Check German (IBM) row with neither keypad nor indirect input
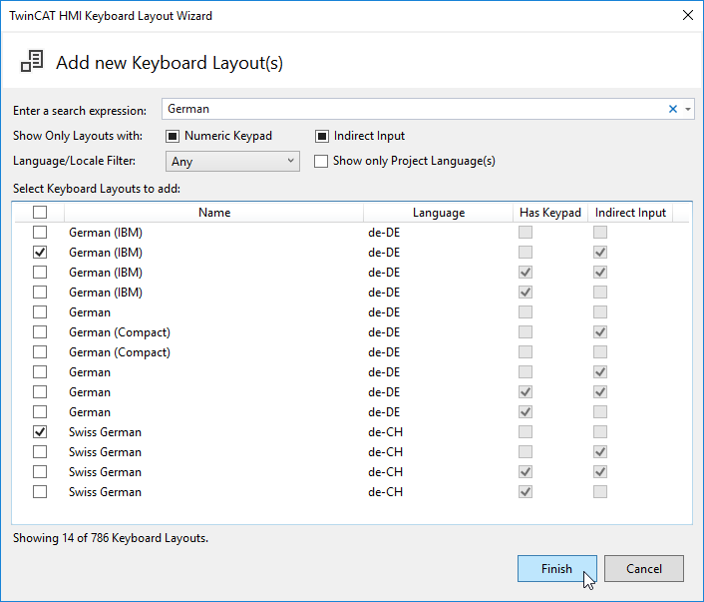Viewport: 704px width, 602px height. point(40,233)
